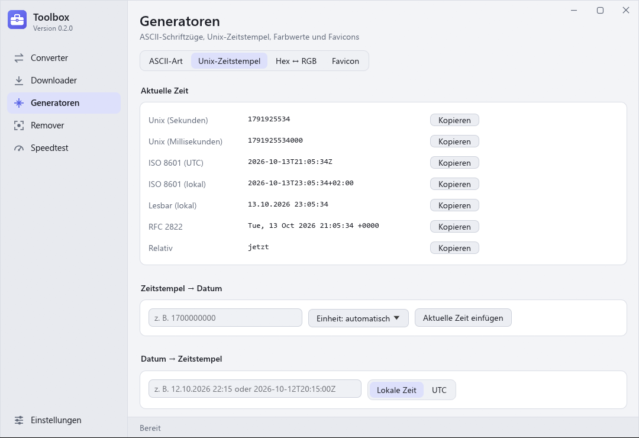Copy the Relativ time value

coord(454,248)
